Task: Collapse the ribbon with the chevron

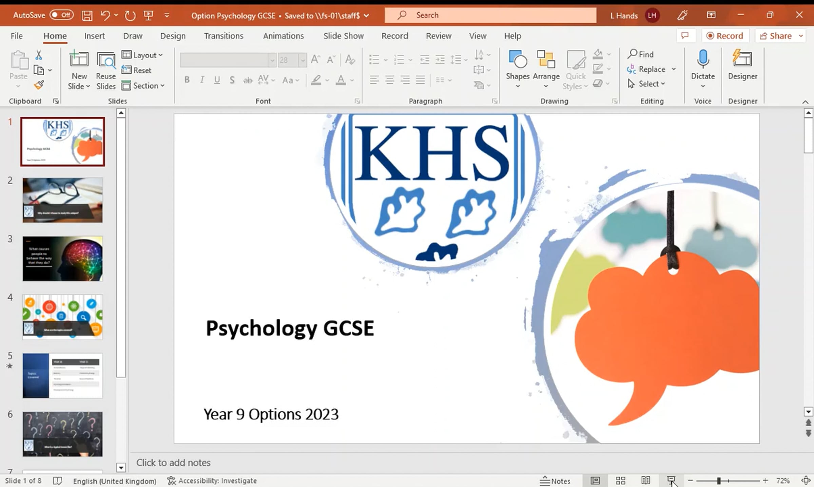Action: coord(805,102)
